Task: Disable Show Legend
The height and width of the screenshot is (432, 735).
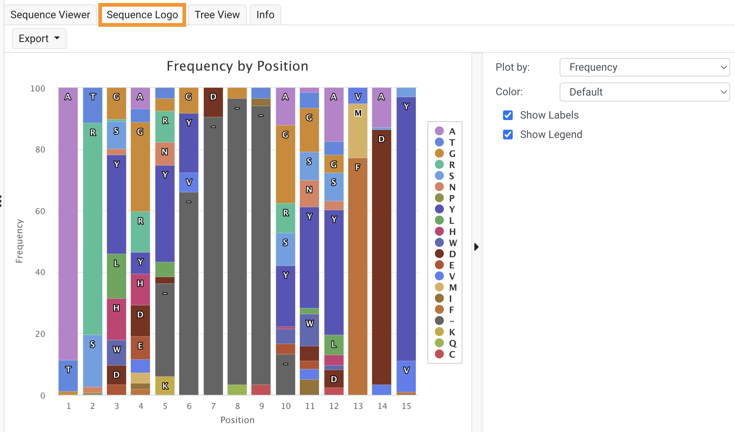Action: 508,135
